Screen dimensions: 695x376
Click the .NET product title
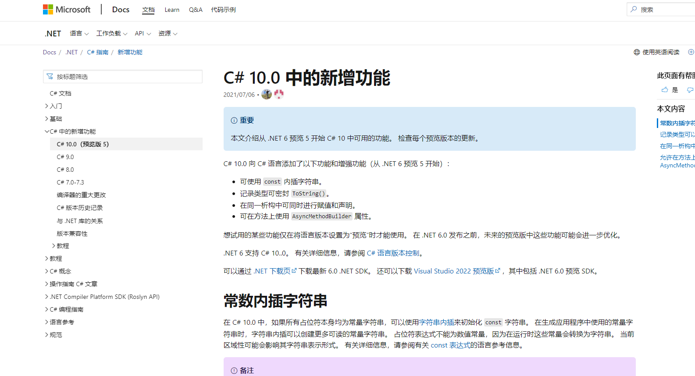[53, 34]
